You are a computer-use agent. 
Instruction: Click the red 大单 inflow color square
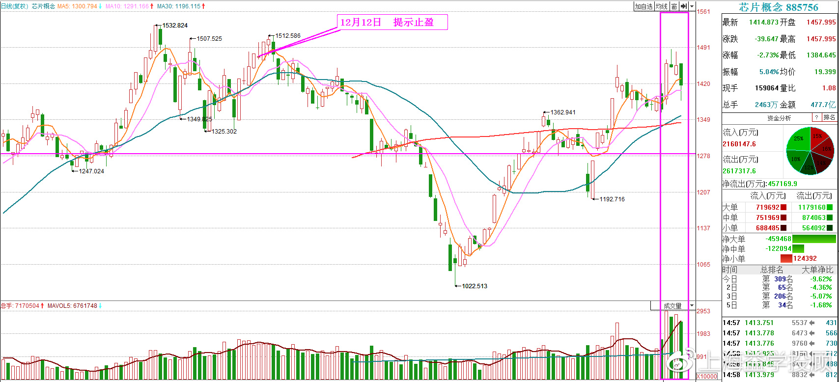click(x=783, y=208)
